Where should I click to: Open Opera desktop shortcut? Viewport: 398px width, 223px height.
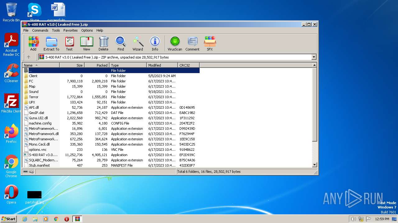tap(11, 195)
